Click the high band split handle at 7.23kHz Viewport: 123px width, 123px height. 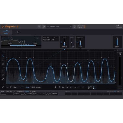click(x=35, y=45)
